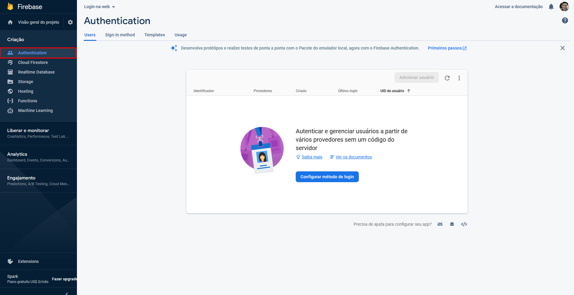Image resolution: width=574 pixels, height=295 pixels.
Task: Click the Spark plan label
Action: point(13,276)
